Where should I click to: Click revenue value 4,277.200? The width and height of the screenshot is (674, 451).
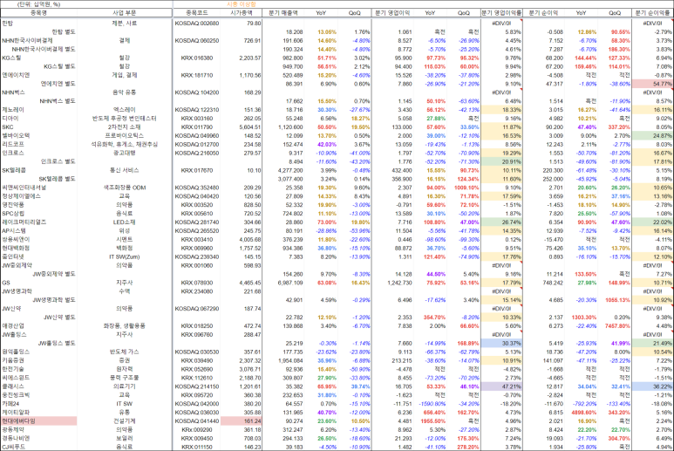pyautogui.click(x=290, y=170)
